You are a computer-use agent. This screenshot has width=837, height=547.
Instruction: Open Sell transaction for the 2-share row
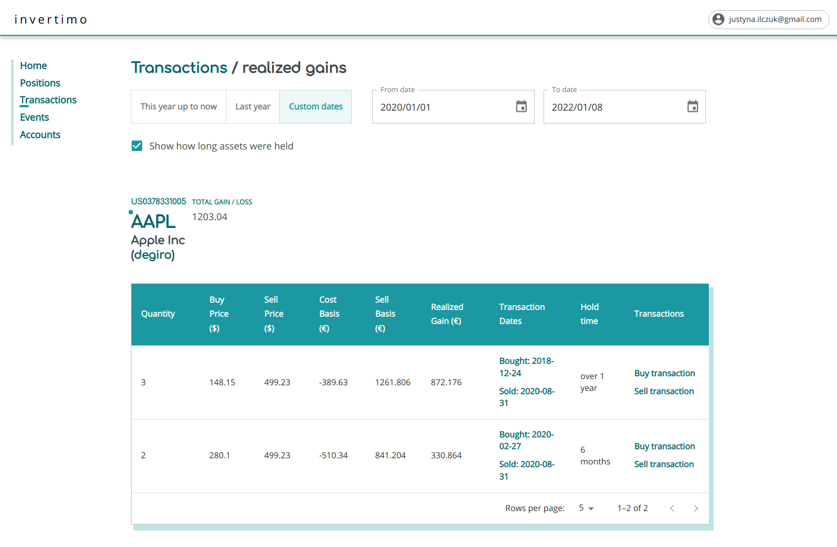click(x=664, y=464)
